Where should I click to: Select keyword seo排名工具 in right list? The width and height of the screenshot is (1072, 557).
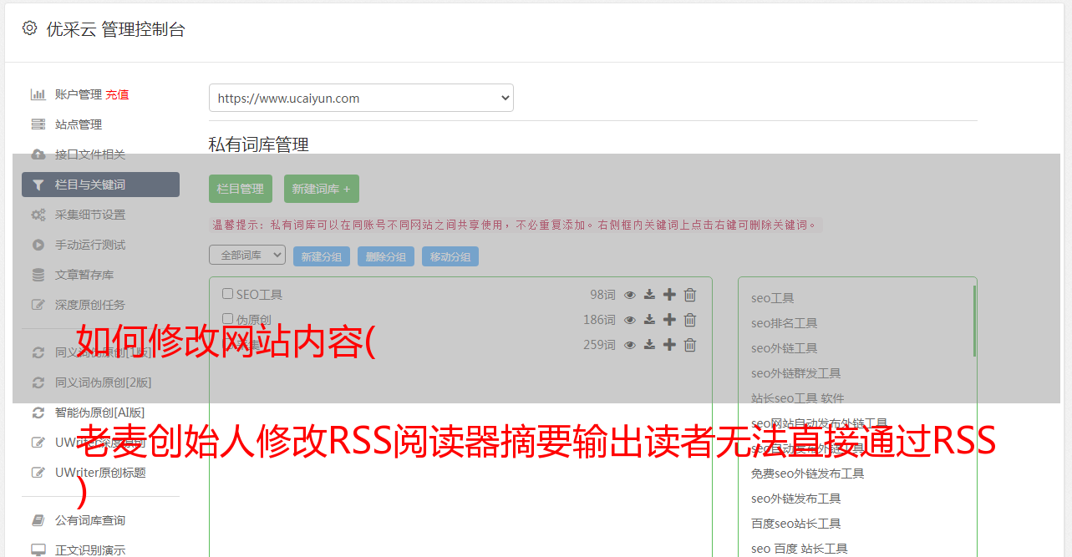[784, 323]
